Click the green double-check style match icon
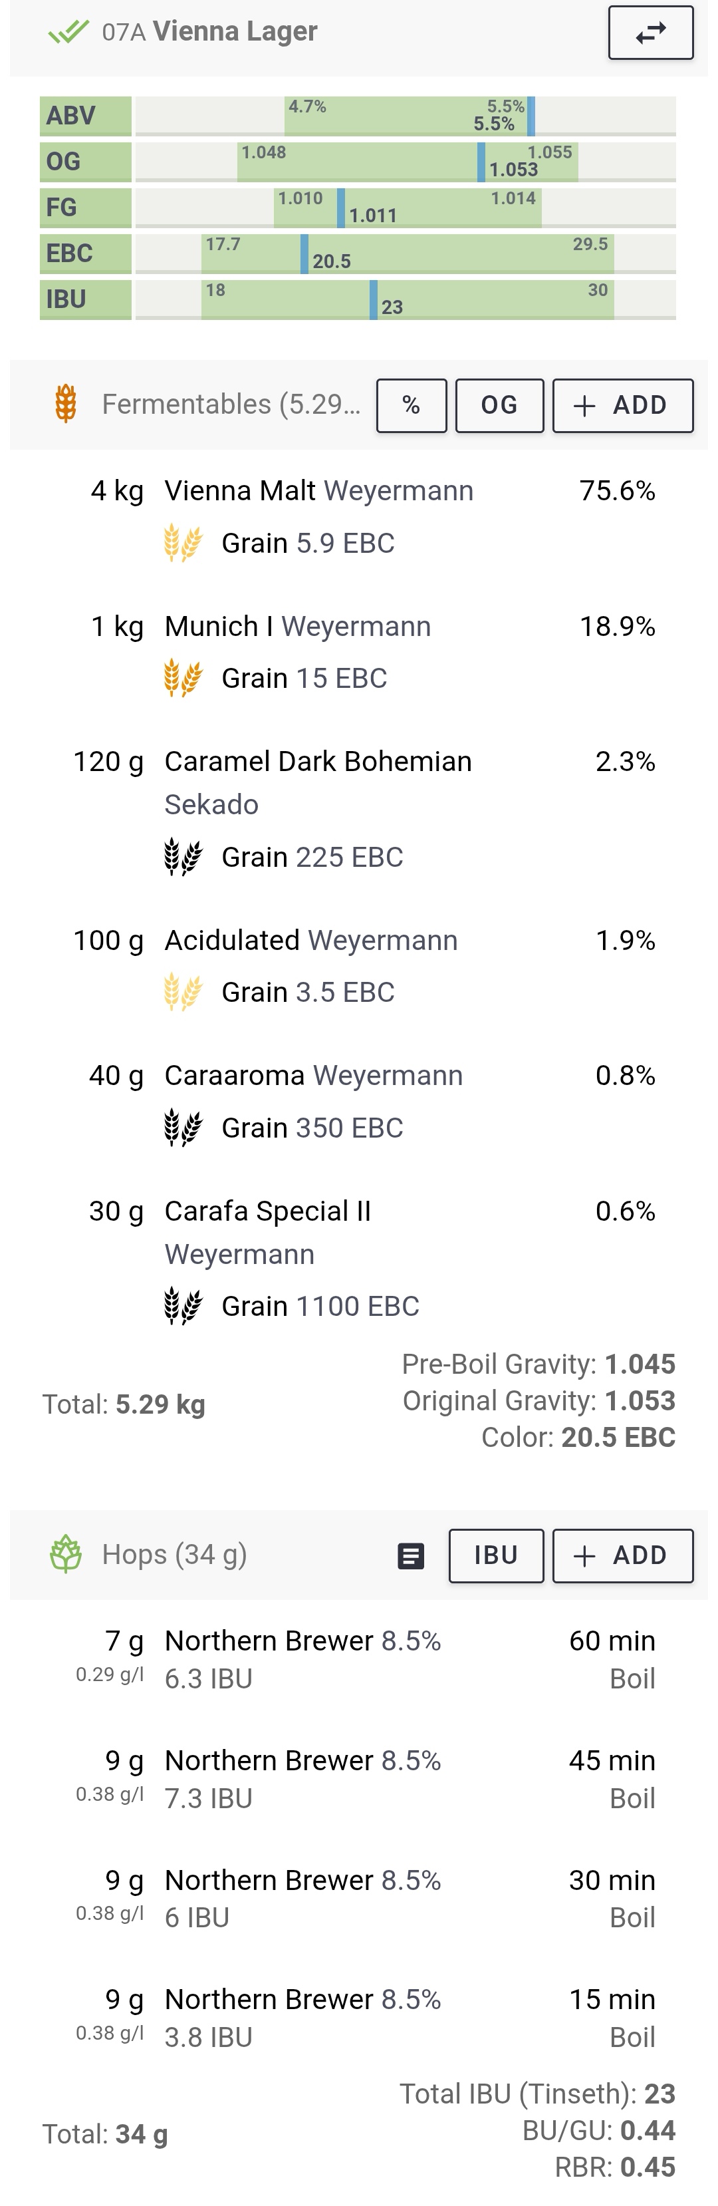 click(68, 32)
